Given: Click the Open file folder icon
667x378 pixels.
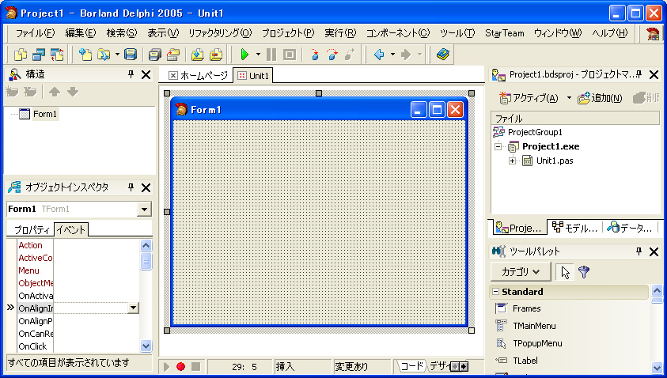Looking at the screenshot, I should pos(104,55).
